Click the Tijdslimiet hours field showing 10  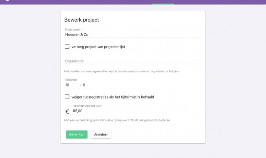click(x=72, y=85)
